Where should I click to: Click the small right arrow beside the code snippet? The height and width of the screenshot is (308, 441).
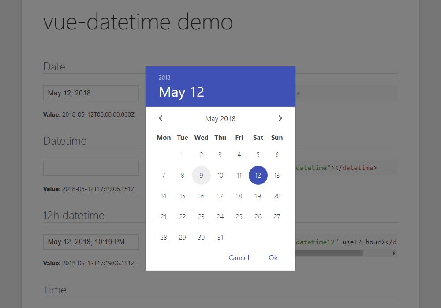[x=394, y=253]
